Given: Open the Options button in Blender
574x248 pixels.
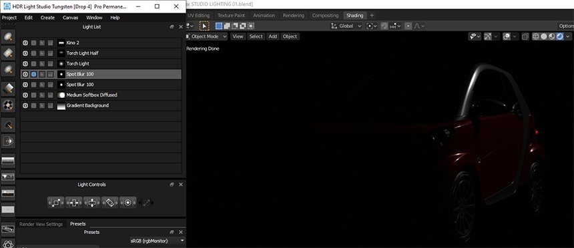Looking at the screenshot, I should [566, 26].
